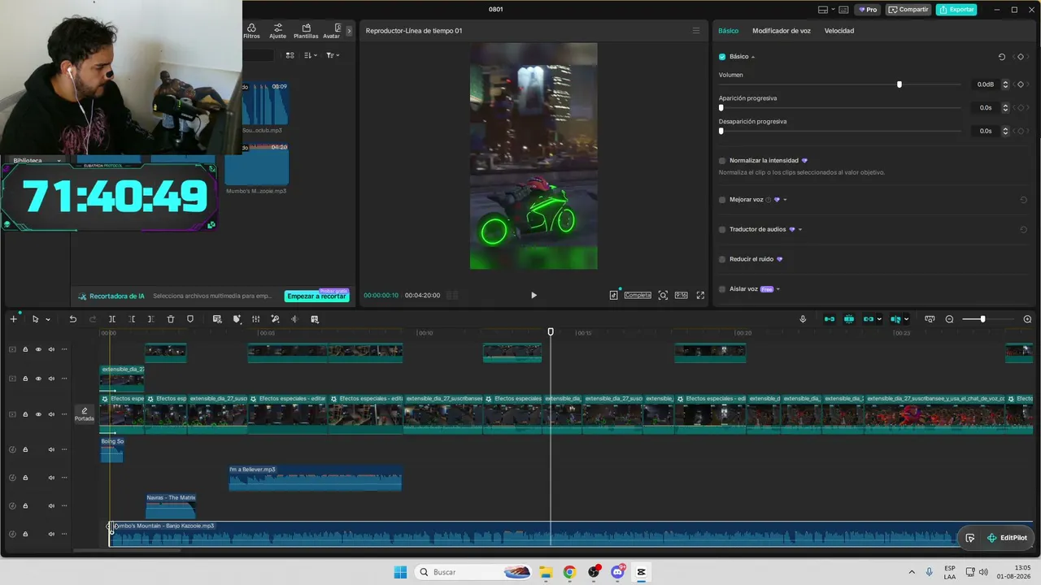The width and height of the screenshot is (1041, 585).
Task: Open CapCut from the Windows taskbar
Action: (641, 572)
